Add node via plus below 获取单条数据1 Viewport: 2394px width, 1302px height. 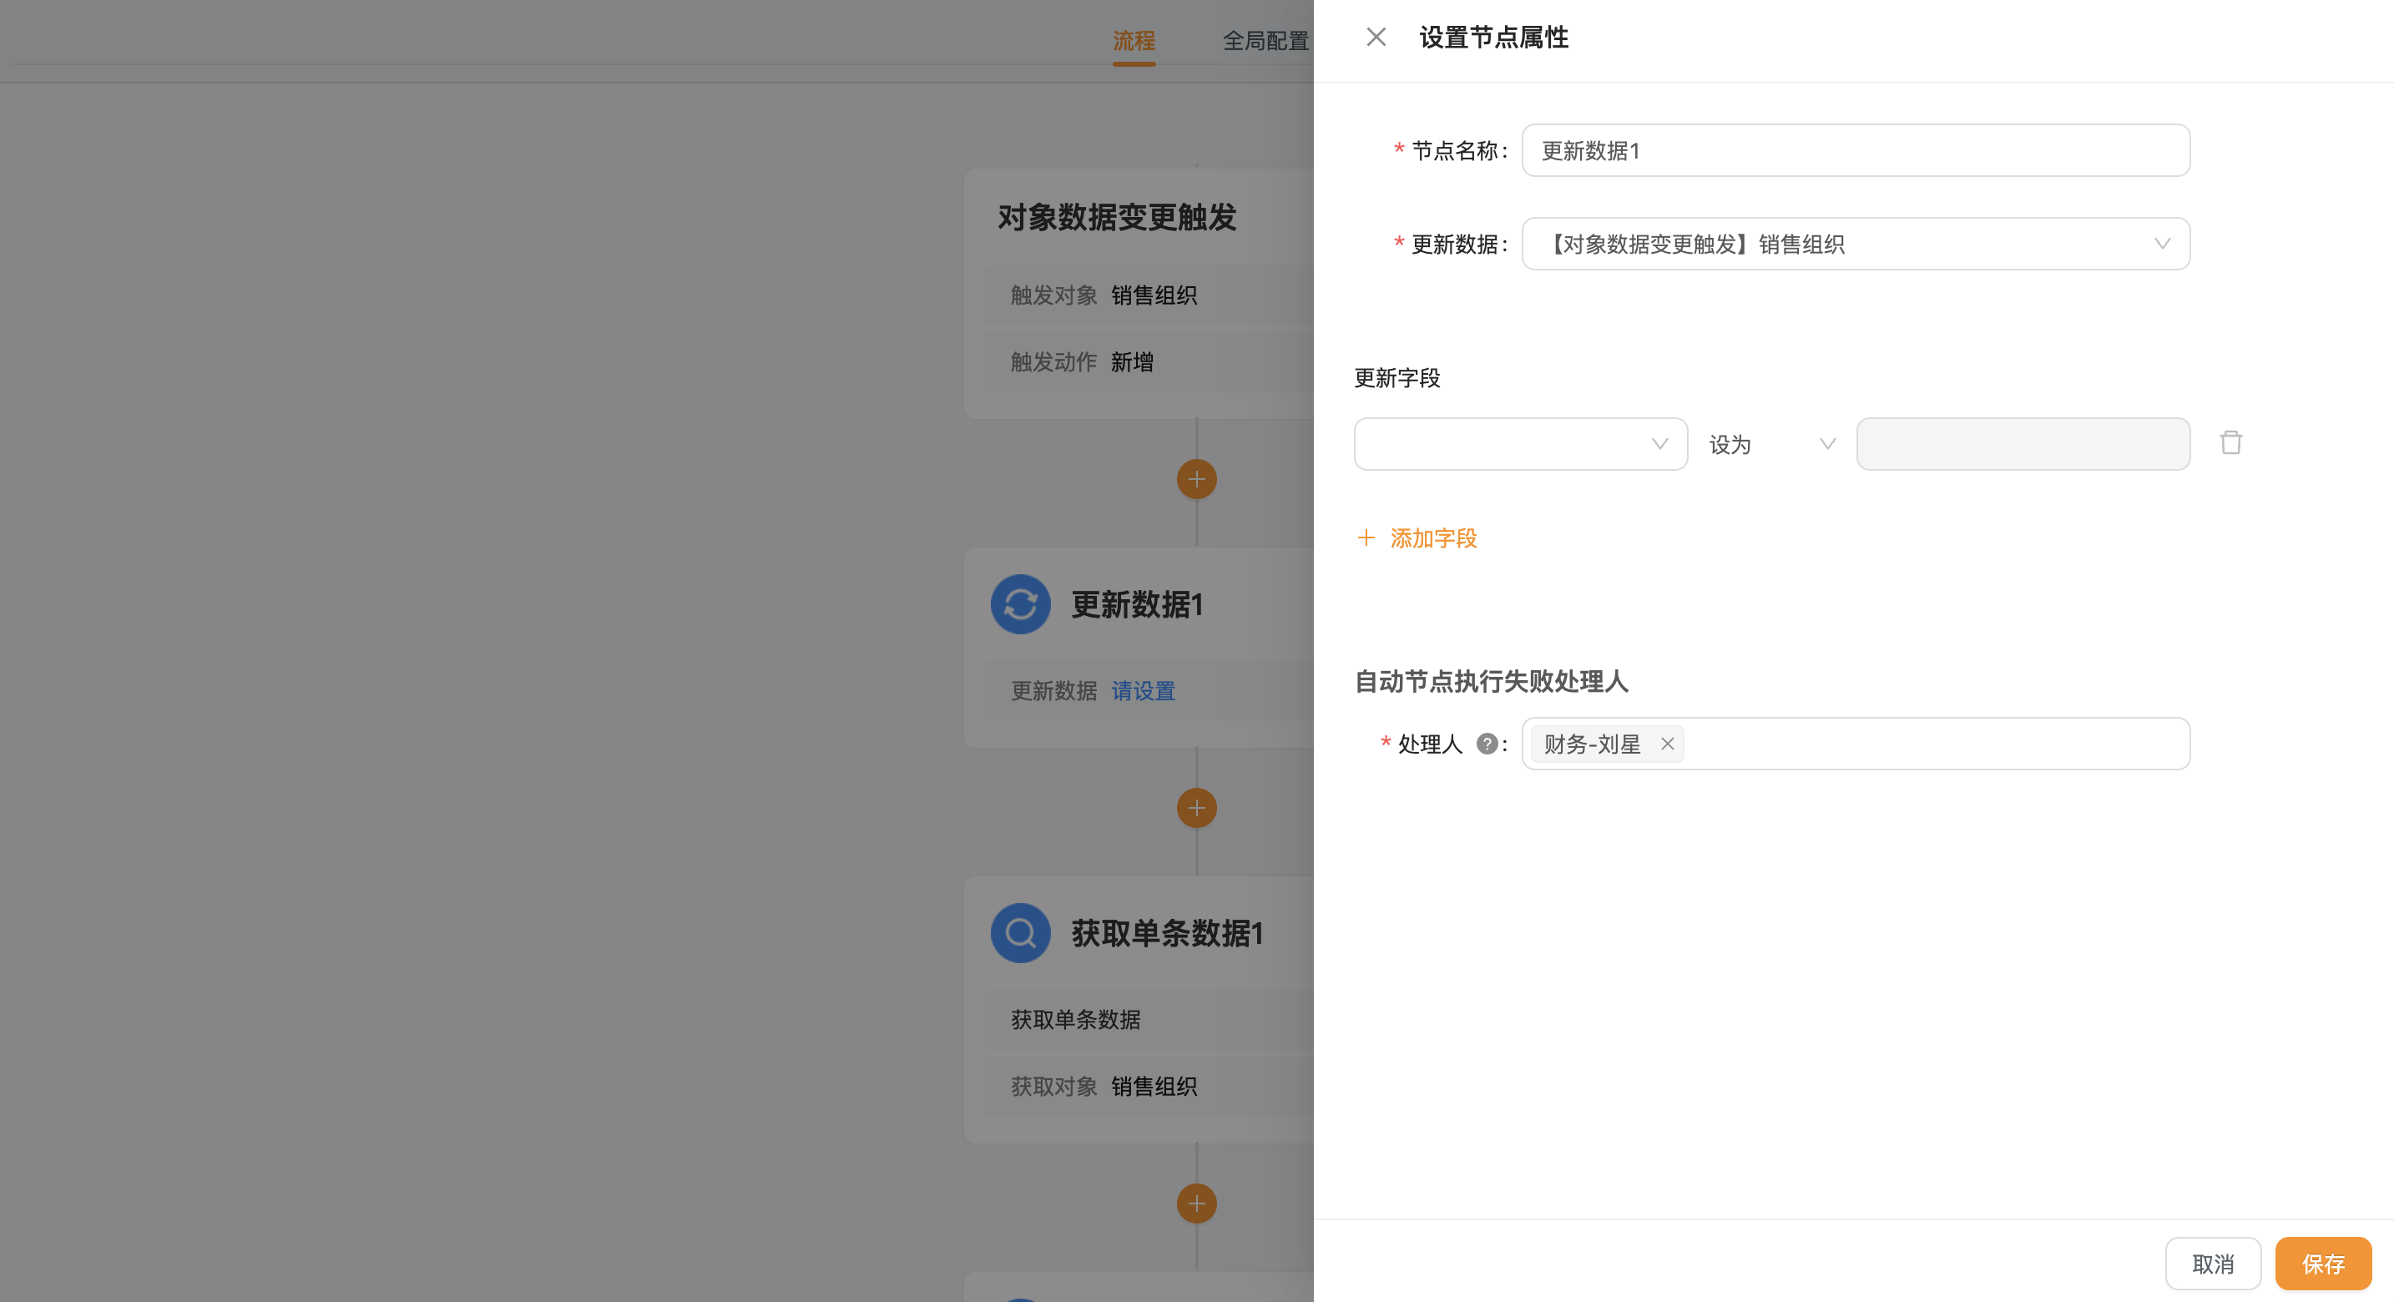pyautogui.click(x=1196, y=1204)
